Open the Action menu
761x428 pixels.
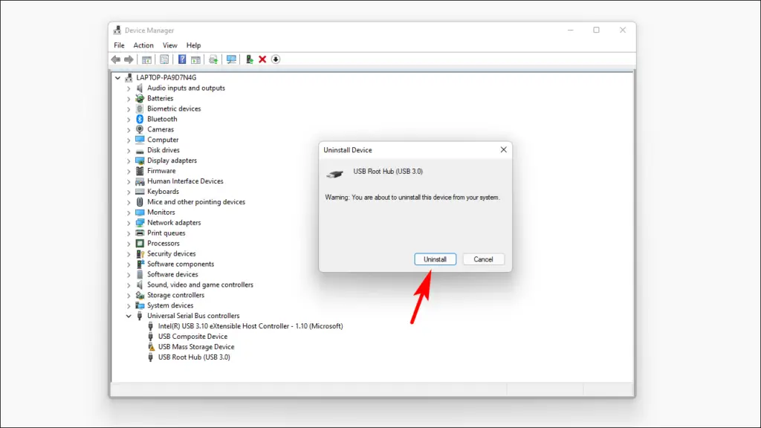click(143, 45)
